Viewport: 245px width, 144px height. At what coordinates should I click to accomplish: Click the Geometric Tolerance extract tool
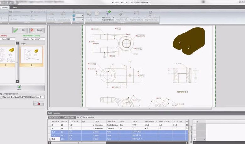coord(19,16)
